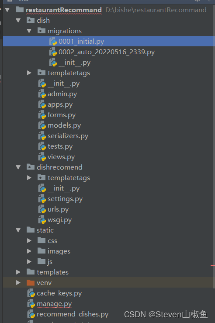Collapse the dishrecomend folder arrow
The width and height of the screenshot is (215, 323).
point(18,167)
